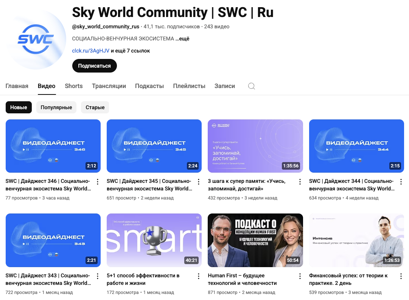Show the other 7 channel links
This screenshot has width=409, height=300.
[x=131, y=51]
